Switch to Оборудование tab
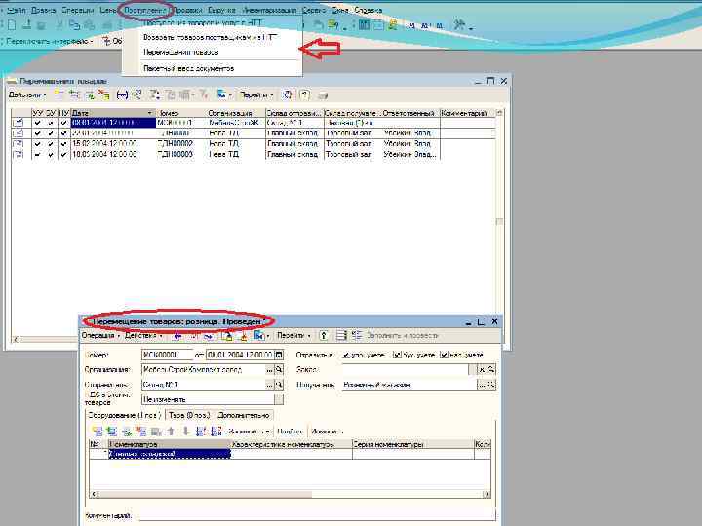 coord(124,415)
